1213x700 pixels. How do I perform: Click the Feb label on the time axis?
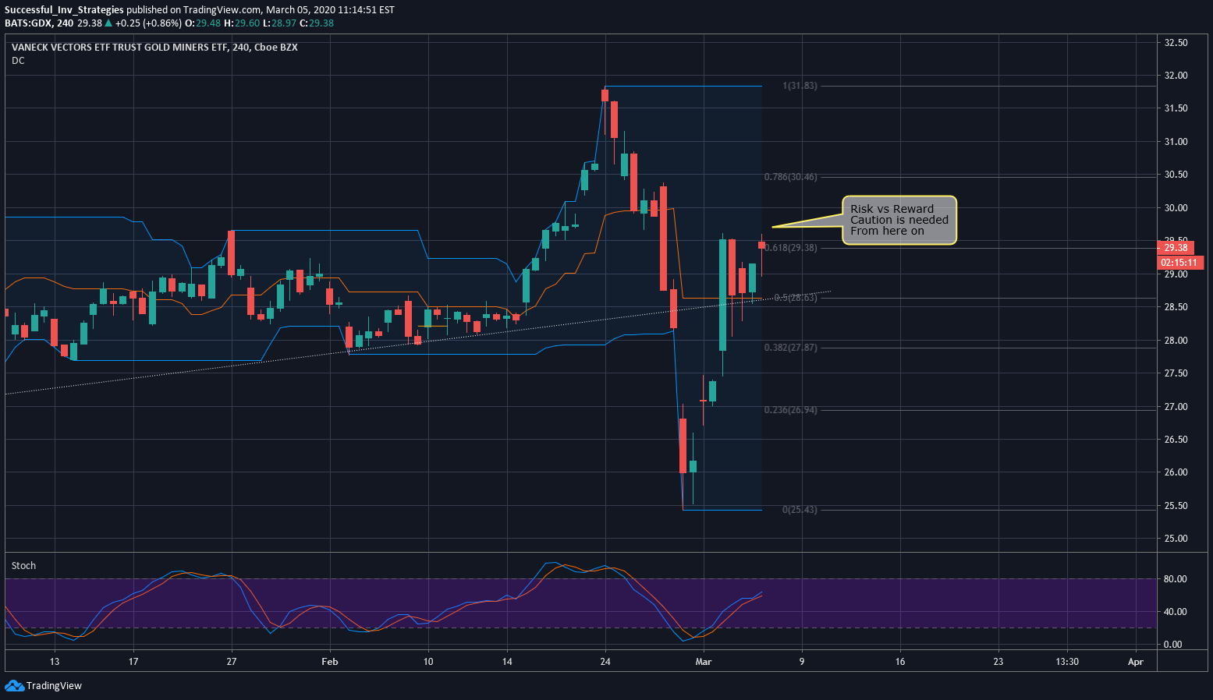330,662
